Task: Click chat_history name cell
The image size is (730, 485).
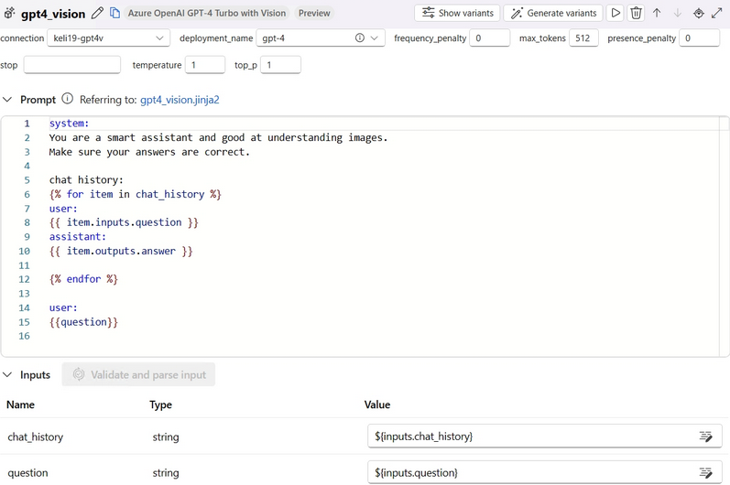Action: coord(36,436)
